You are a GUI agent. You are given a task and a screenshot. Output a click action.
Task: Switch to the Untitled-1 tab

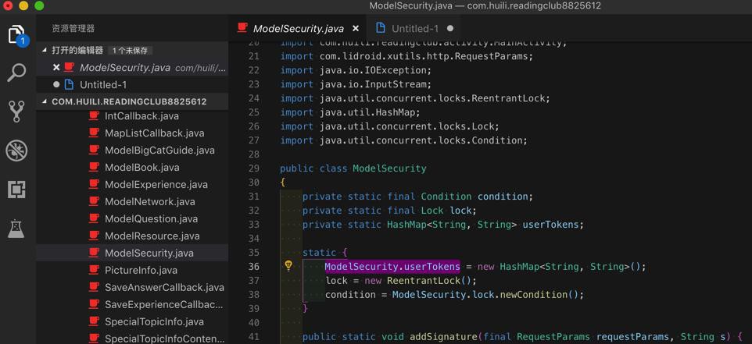415,29
